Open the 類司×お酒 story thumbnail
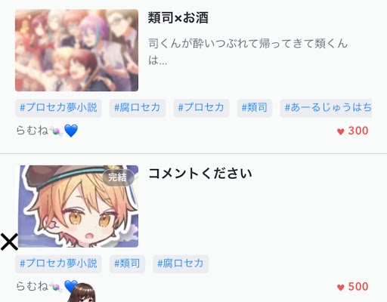Image resolution: width=387 pixels, height=302 pixels. click(x=76, y=51)
